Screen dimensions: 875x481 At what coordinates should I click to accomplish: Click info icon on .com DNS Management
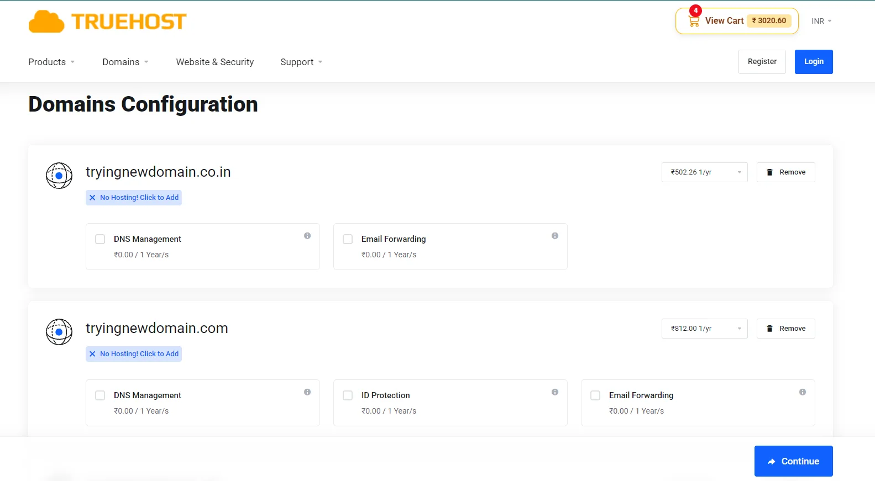(307, 392)
